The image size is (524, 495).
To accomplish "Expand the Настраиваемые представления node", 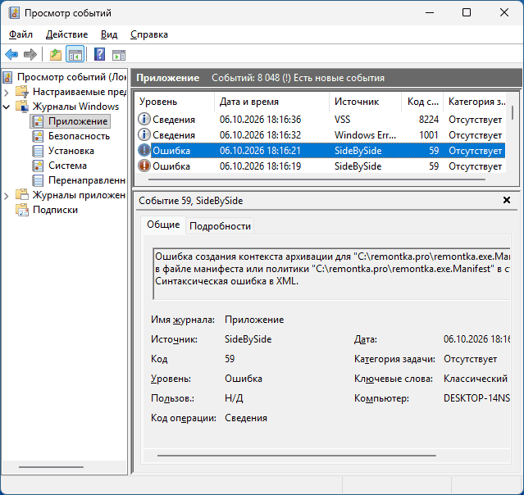I will point(7,92).
